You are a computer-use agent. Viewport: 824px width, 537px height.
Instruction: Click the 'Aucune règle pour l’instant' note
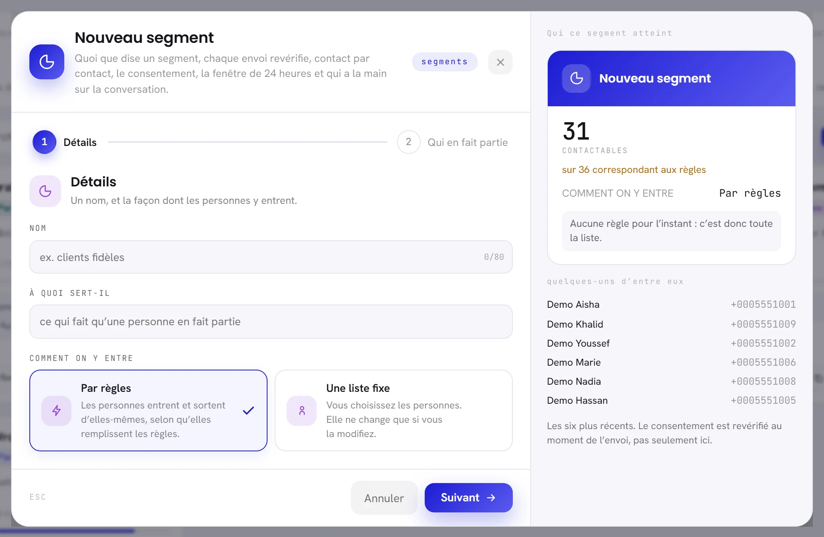[671, 231]
